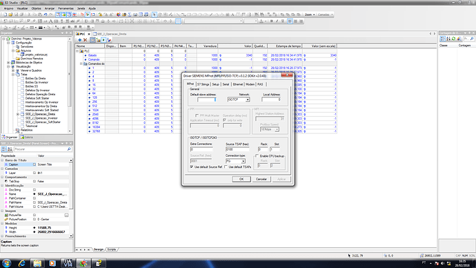476x268 pixels.
Task: Enable the CPU backup checkbox
Action: [x=257, y=156]
